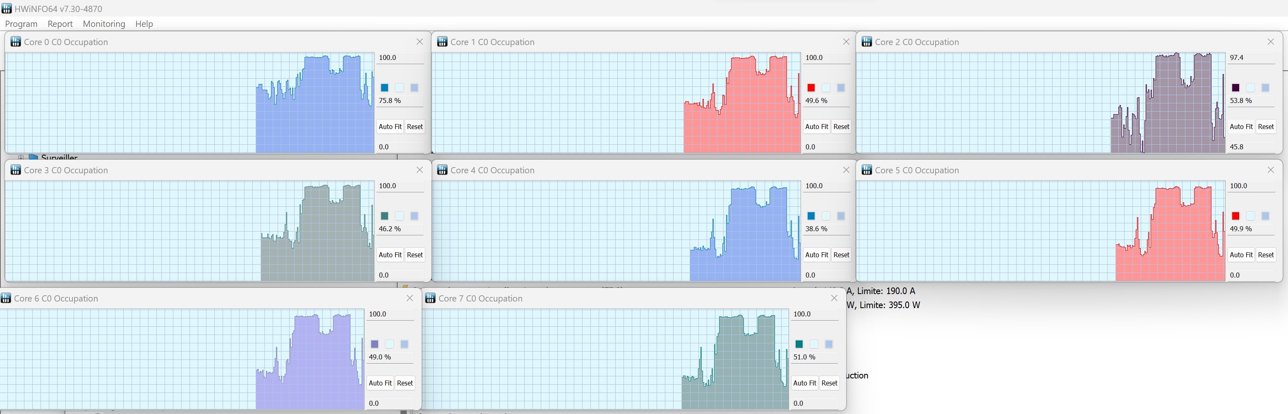Expand the Surveiller tree node
Screen dimensions: 1288x414
tap(21, 157)
